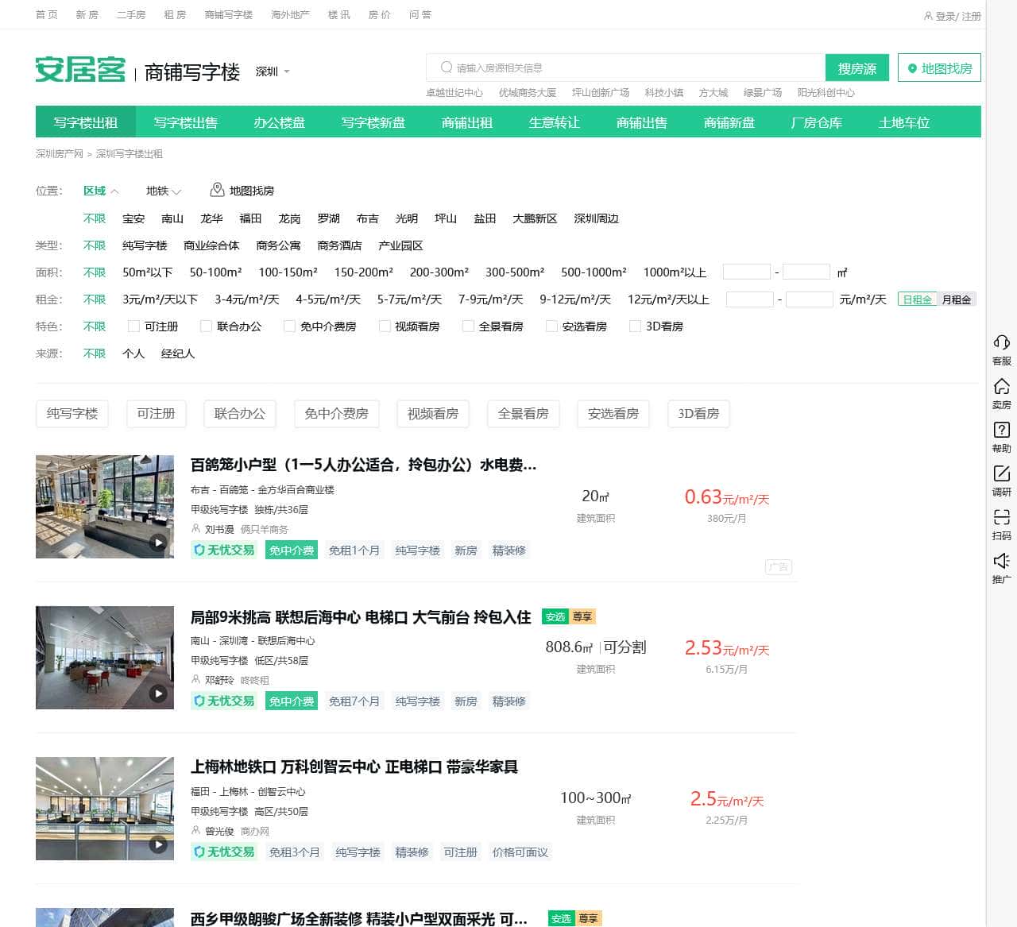Image resolution: width=1017 pixels, height=927 pixels.
Task: Select the 写字楼出租 navigation tab
Action: 86,122
